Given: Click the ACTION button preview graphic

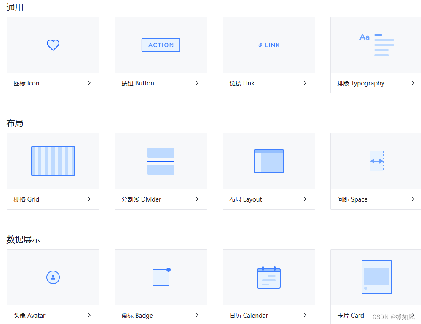Looking at the screenshot, I should point(161,45).
